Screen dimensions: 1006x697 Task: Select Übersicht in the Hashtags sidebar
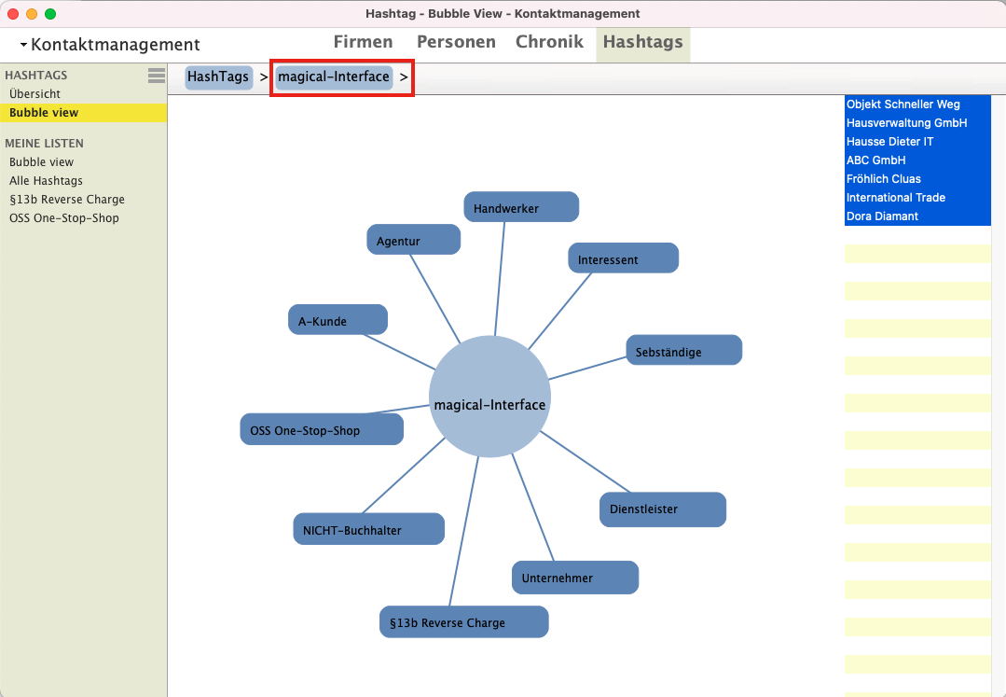tap(34, 94)
